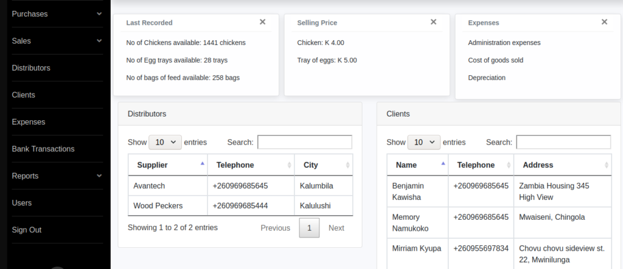Click chickens available count line

pyautogui.click(x=186, y=43)
